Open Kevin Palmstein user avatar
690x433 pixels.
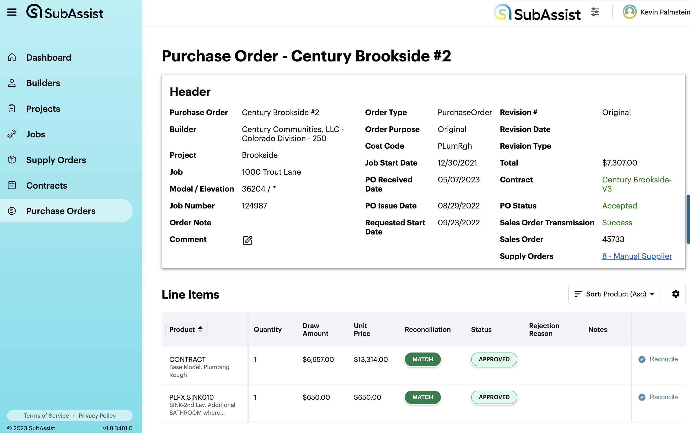coord(630,12)
